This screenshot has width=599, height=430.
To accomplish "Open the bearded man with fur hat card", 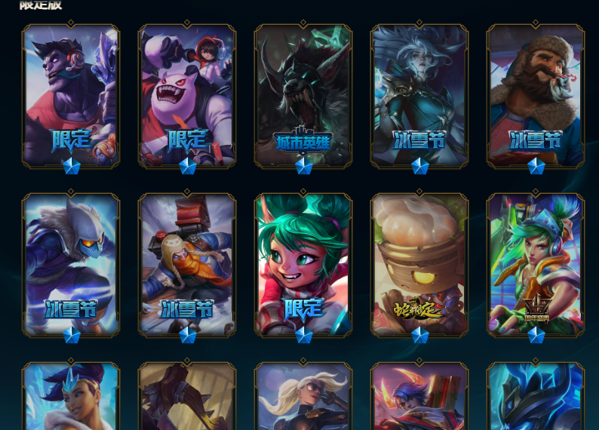I will point(536,96).
